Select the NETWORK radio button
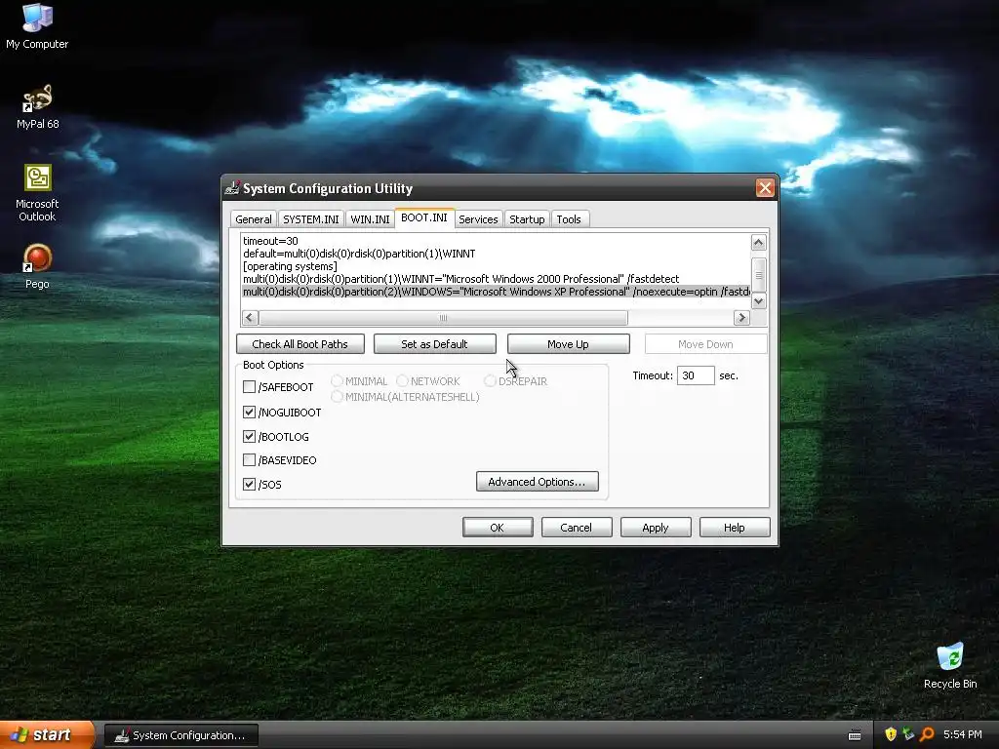999x749 pixels. tap(402, 381)
